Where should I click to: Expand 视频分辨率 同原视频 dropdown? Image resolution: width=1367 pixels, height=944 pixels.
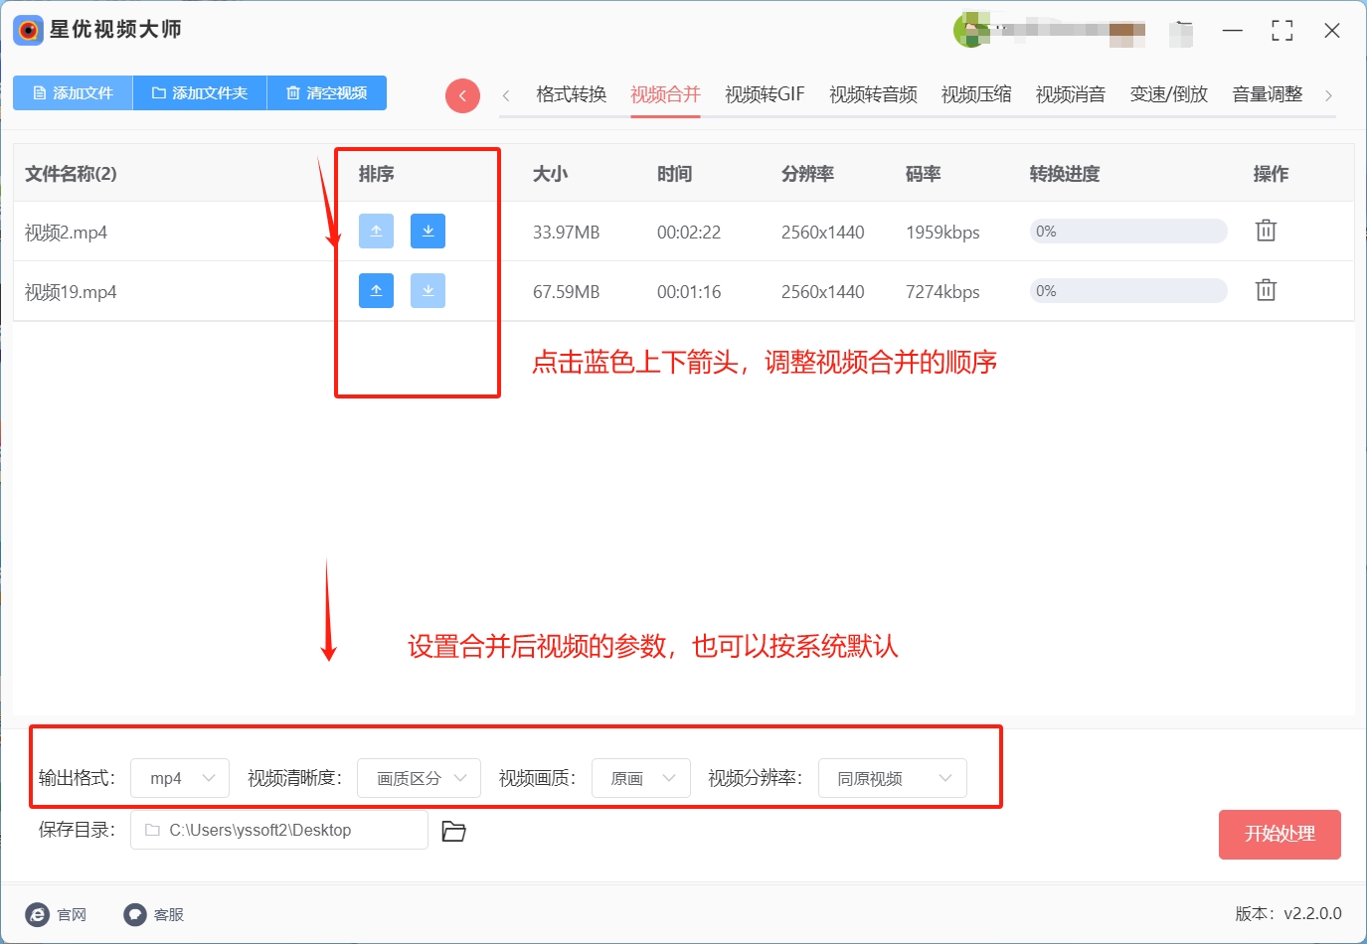(x=892, y=778)
